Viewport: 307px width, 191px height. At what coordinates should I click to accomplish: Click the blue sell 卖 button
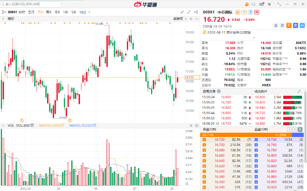pyautogui.click(x=296, y=25)
